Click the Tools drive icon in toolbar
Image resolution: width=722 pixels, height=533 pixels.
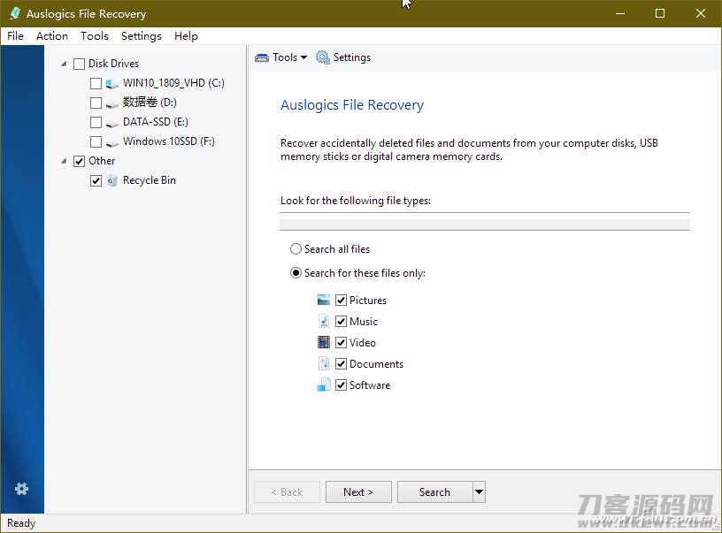(x=262, y=57)
